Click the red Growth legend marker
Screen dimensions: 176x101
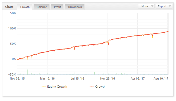coord(91,87)
